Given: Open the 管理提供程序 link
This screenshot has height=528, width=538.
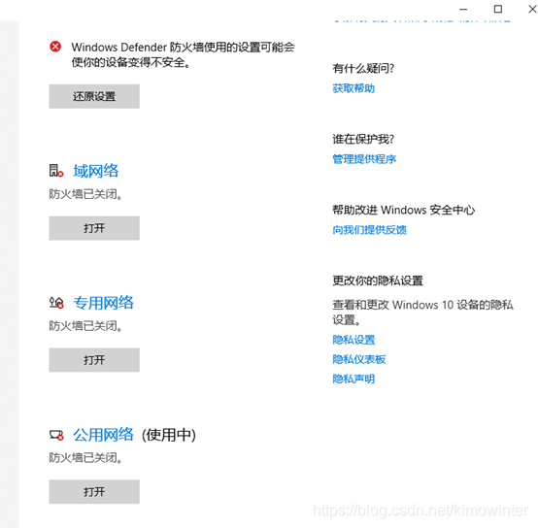Looking at the screenshot, I should point(364,159).
